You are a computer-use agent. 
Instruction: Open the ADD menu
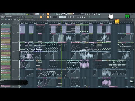tap(10, 14)
